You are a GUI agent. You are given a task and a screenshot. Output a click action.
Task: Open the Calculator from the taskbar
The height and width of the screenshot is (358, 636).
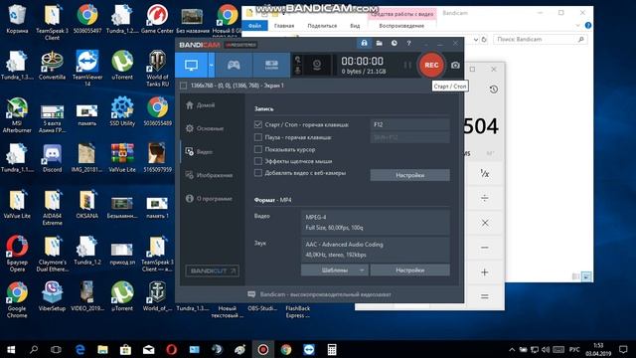coord(332,349)
